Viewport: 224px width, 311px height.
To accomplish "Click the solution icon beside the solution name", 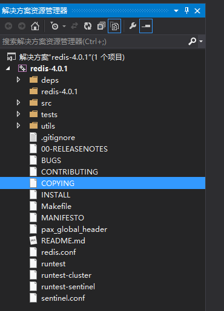I will [12, 57].
